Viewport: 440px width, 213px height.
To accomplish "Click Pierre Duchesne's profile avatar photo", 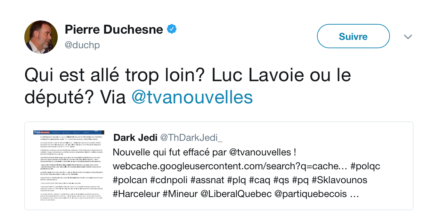I will 41,37.
